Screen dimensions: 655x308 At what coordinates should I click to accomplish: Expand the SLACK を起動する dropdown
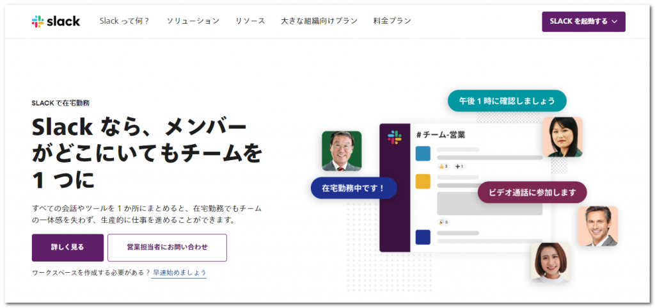point(583,21)
